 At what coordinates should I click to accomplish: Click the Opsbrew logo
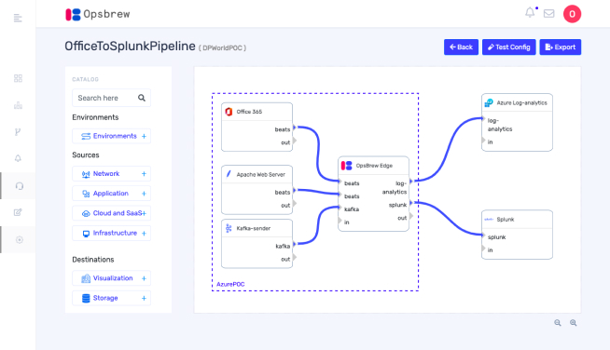click(x=98, y=14)
